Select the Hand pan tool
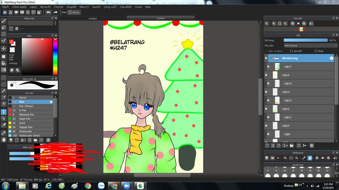Viewport: 339px width, 190px height. (x=4, y=140)
